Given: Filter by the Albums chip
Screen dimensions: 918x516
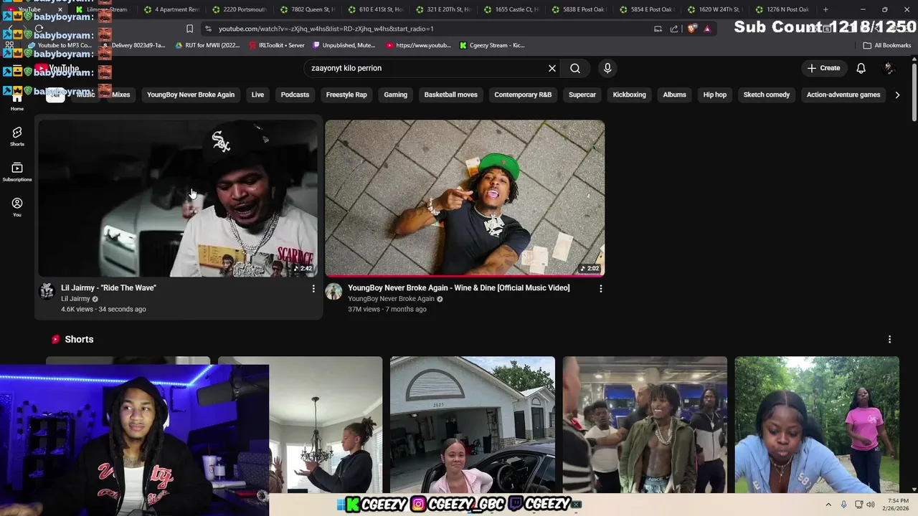Looking at the screenshot, I should 674,95.
